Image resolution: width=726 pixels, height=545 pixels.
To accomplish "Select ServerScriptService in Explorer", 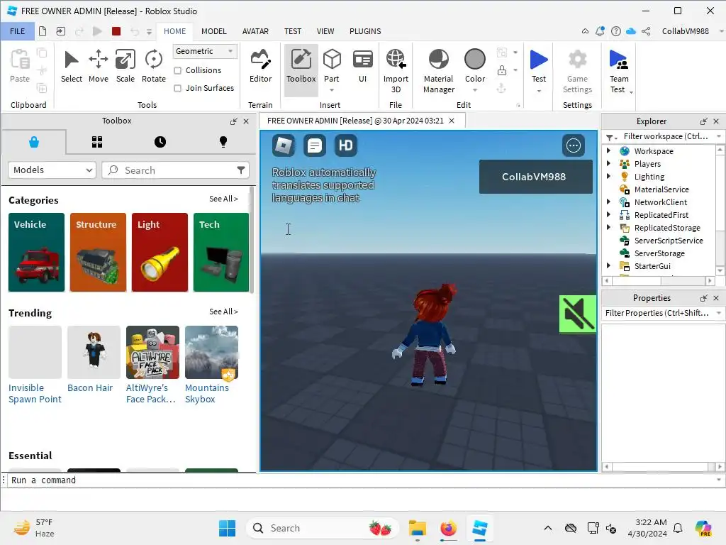I will tap(668, 240).
